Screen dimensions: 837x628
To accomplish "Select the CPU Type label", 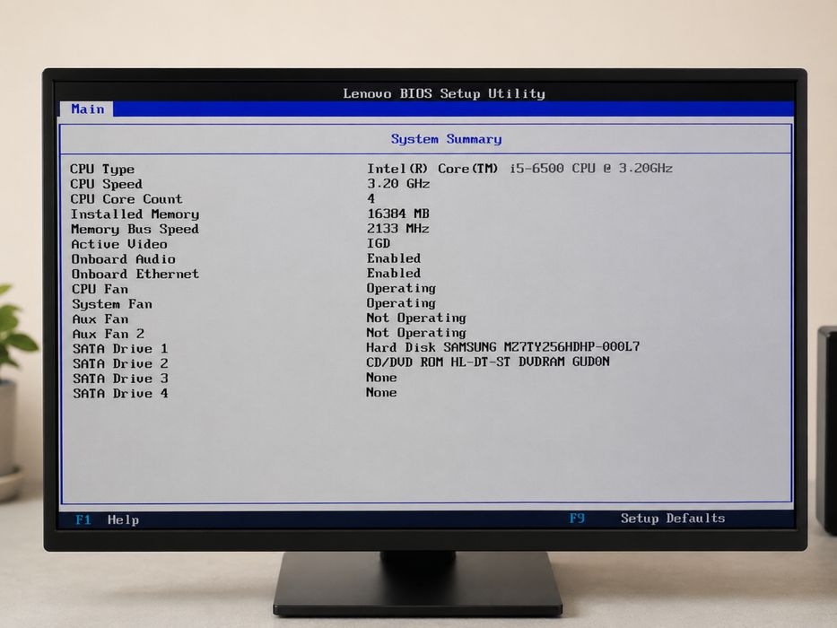I will (x=102, y=170).
